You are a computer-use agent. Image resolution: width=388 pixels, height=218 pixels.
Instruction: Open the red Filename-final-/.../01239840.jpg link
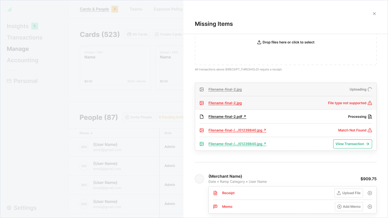[237, 130]
